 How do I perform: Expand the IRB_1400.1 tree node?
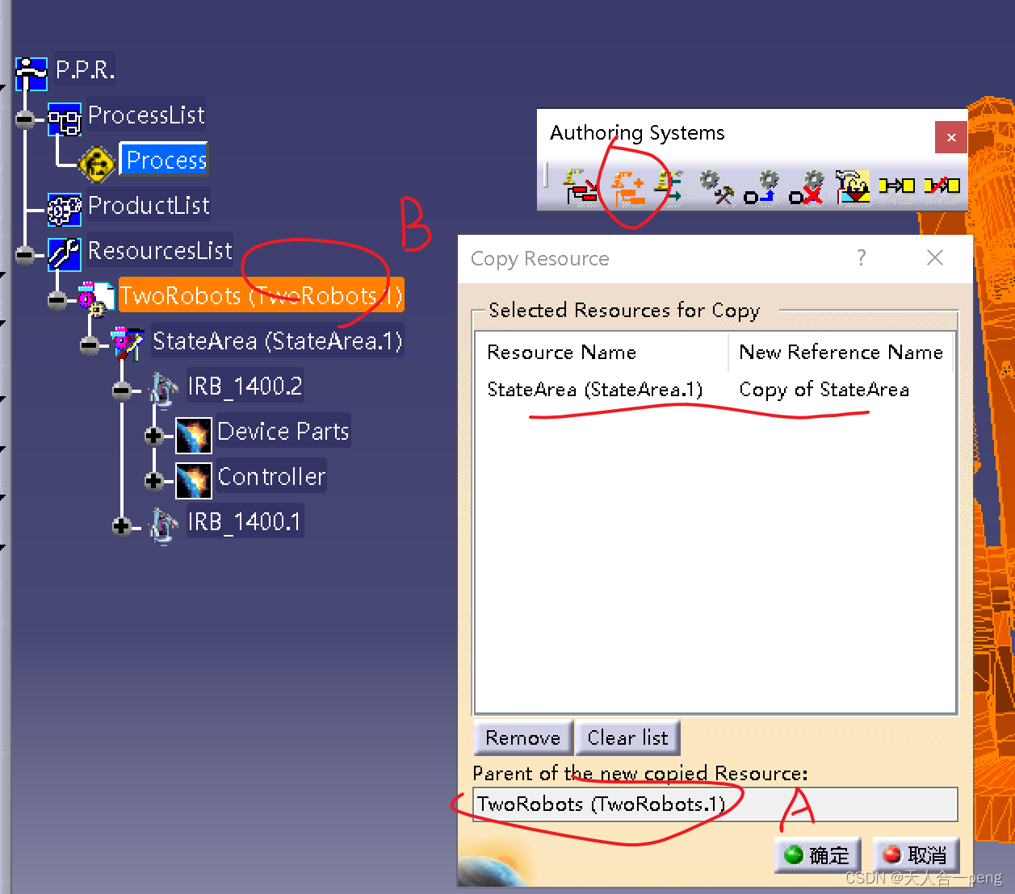(x=122, y=526)
